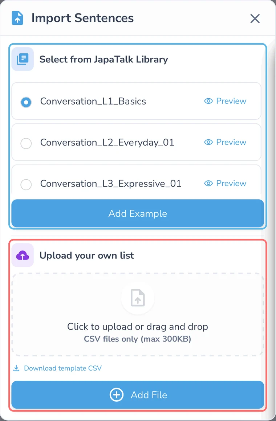The image size is (276, 421).
Task: Click eye icon for Conversation_L1_Basics
Action: (208, 101)
